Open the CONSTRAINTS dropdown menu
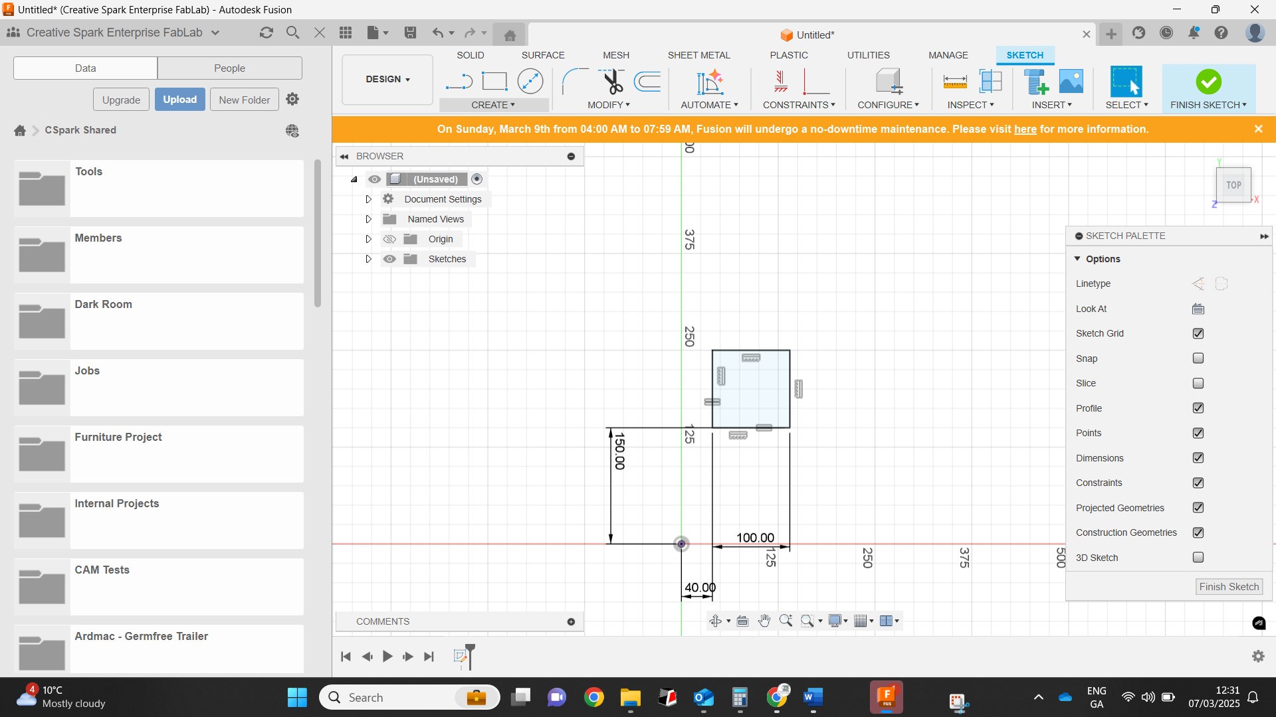 799,105
